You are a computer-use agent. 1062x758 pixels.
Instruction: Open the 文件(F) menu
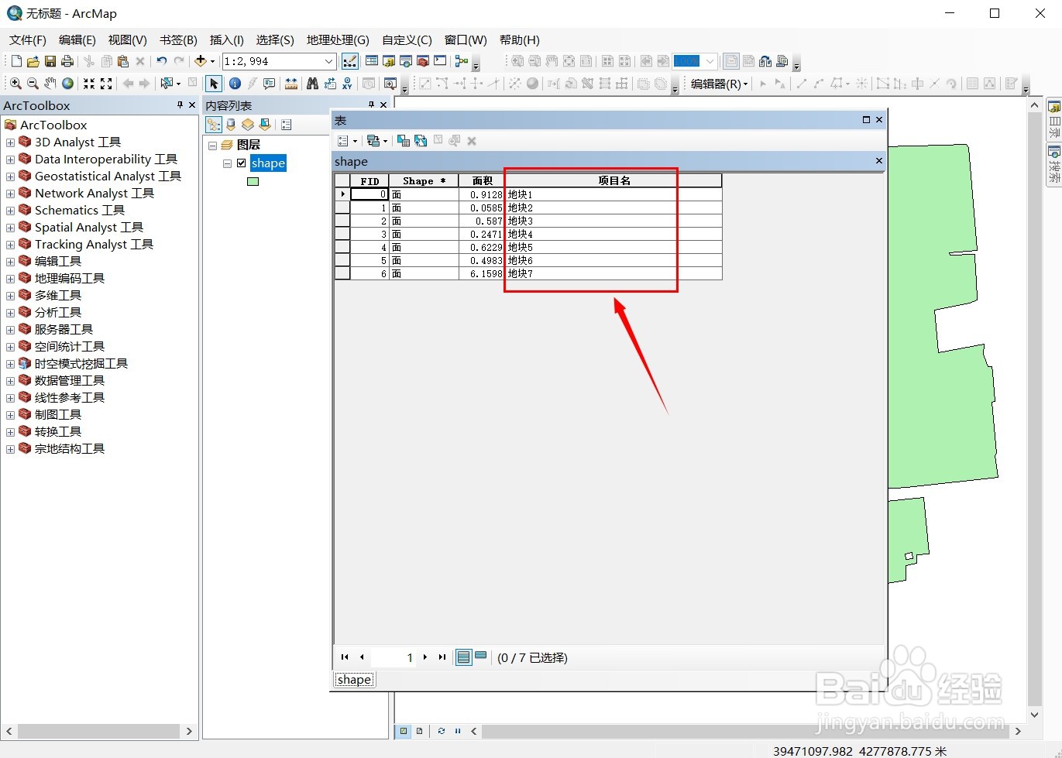(28, 40)
